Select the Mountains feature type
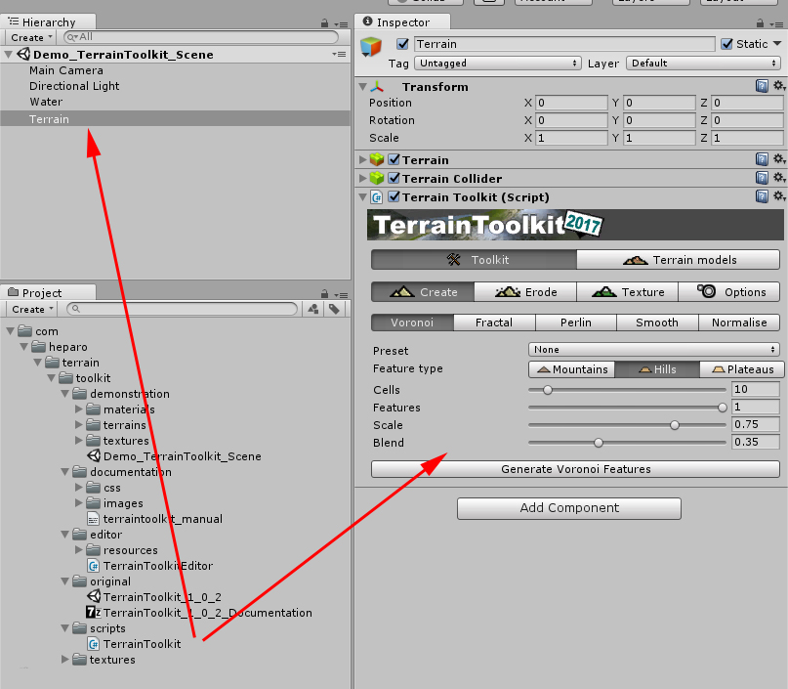 (572, 369)
